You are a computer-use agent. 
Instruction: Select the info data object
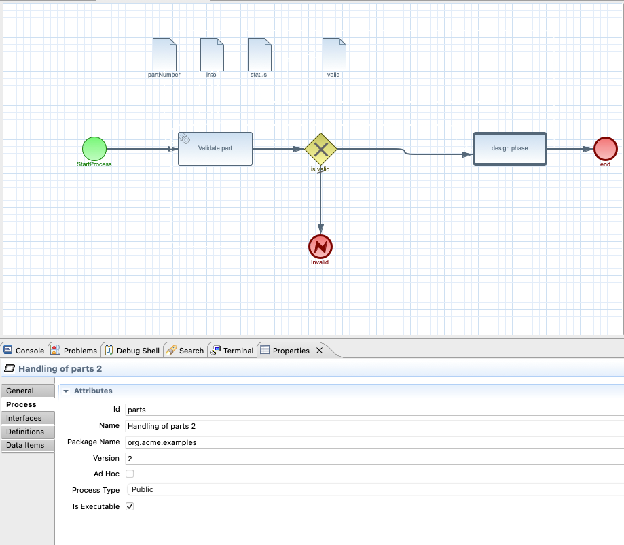212,54
